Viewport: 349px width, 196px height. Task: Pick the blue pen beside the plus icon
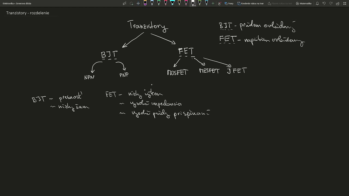206,3
